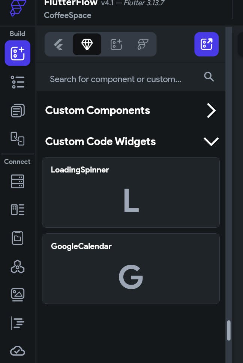The image size is (243, 363).
Task: Open the cloud check sidebar icon
Action: pos(18,351)
